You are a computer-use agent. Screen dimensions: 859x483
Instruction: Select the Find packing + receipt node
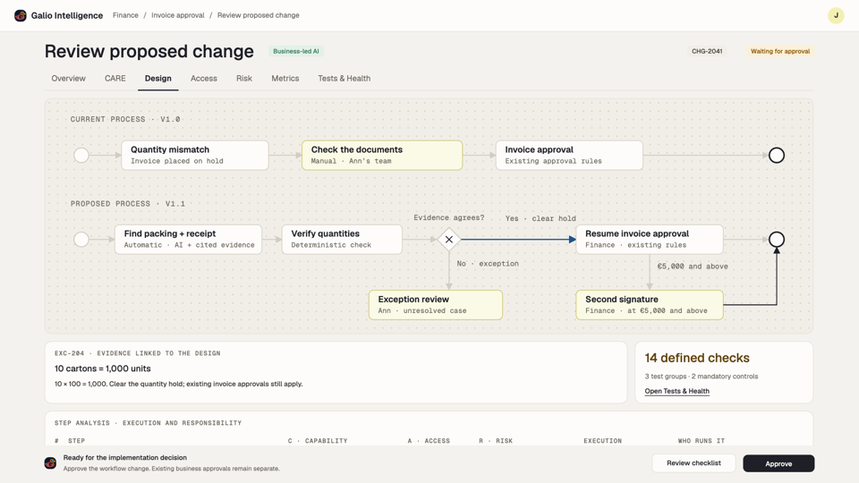189,240
